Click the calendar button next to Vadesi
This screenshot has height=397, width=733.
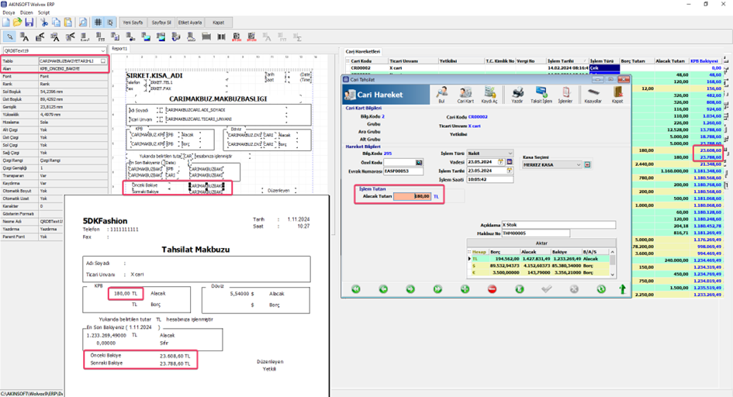coord(510,162)
